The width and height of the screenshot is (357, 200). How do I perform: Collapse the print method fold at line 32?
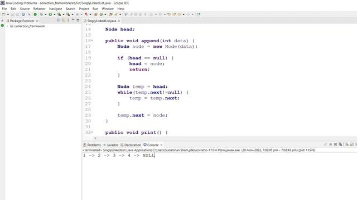[92, 132]
